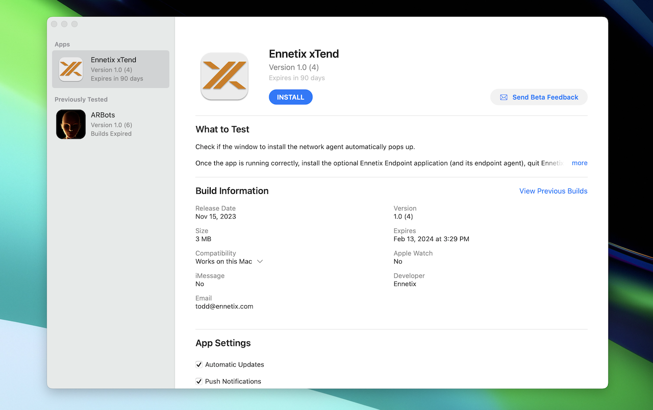This screenshot has width=653, height=410.
Task: Select the ARBots Version 1.0 (6) row
Action: tap(111, 124)
